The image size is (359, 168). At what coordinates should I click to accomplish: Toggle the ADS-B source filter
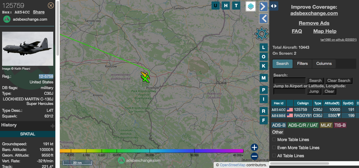click(279, 125)
